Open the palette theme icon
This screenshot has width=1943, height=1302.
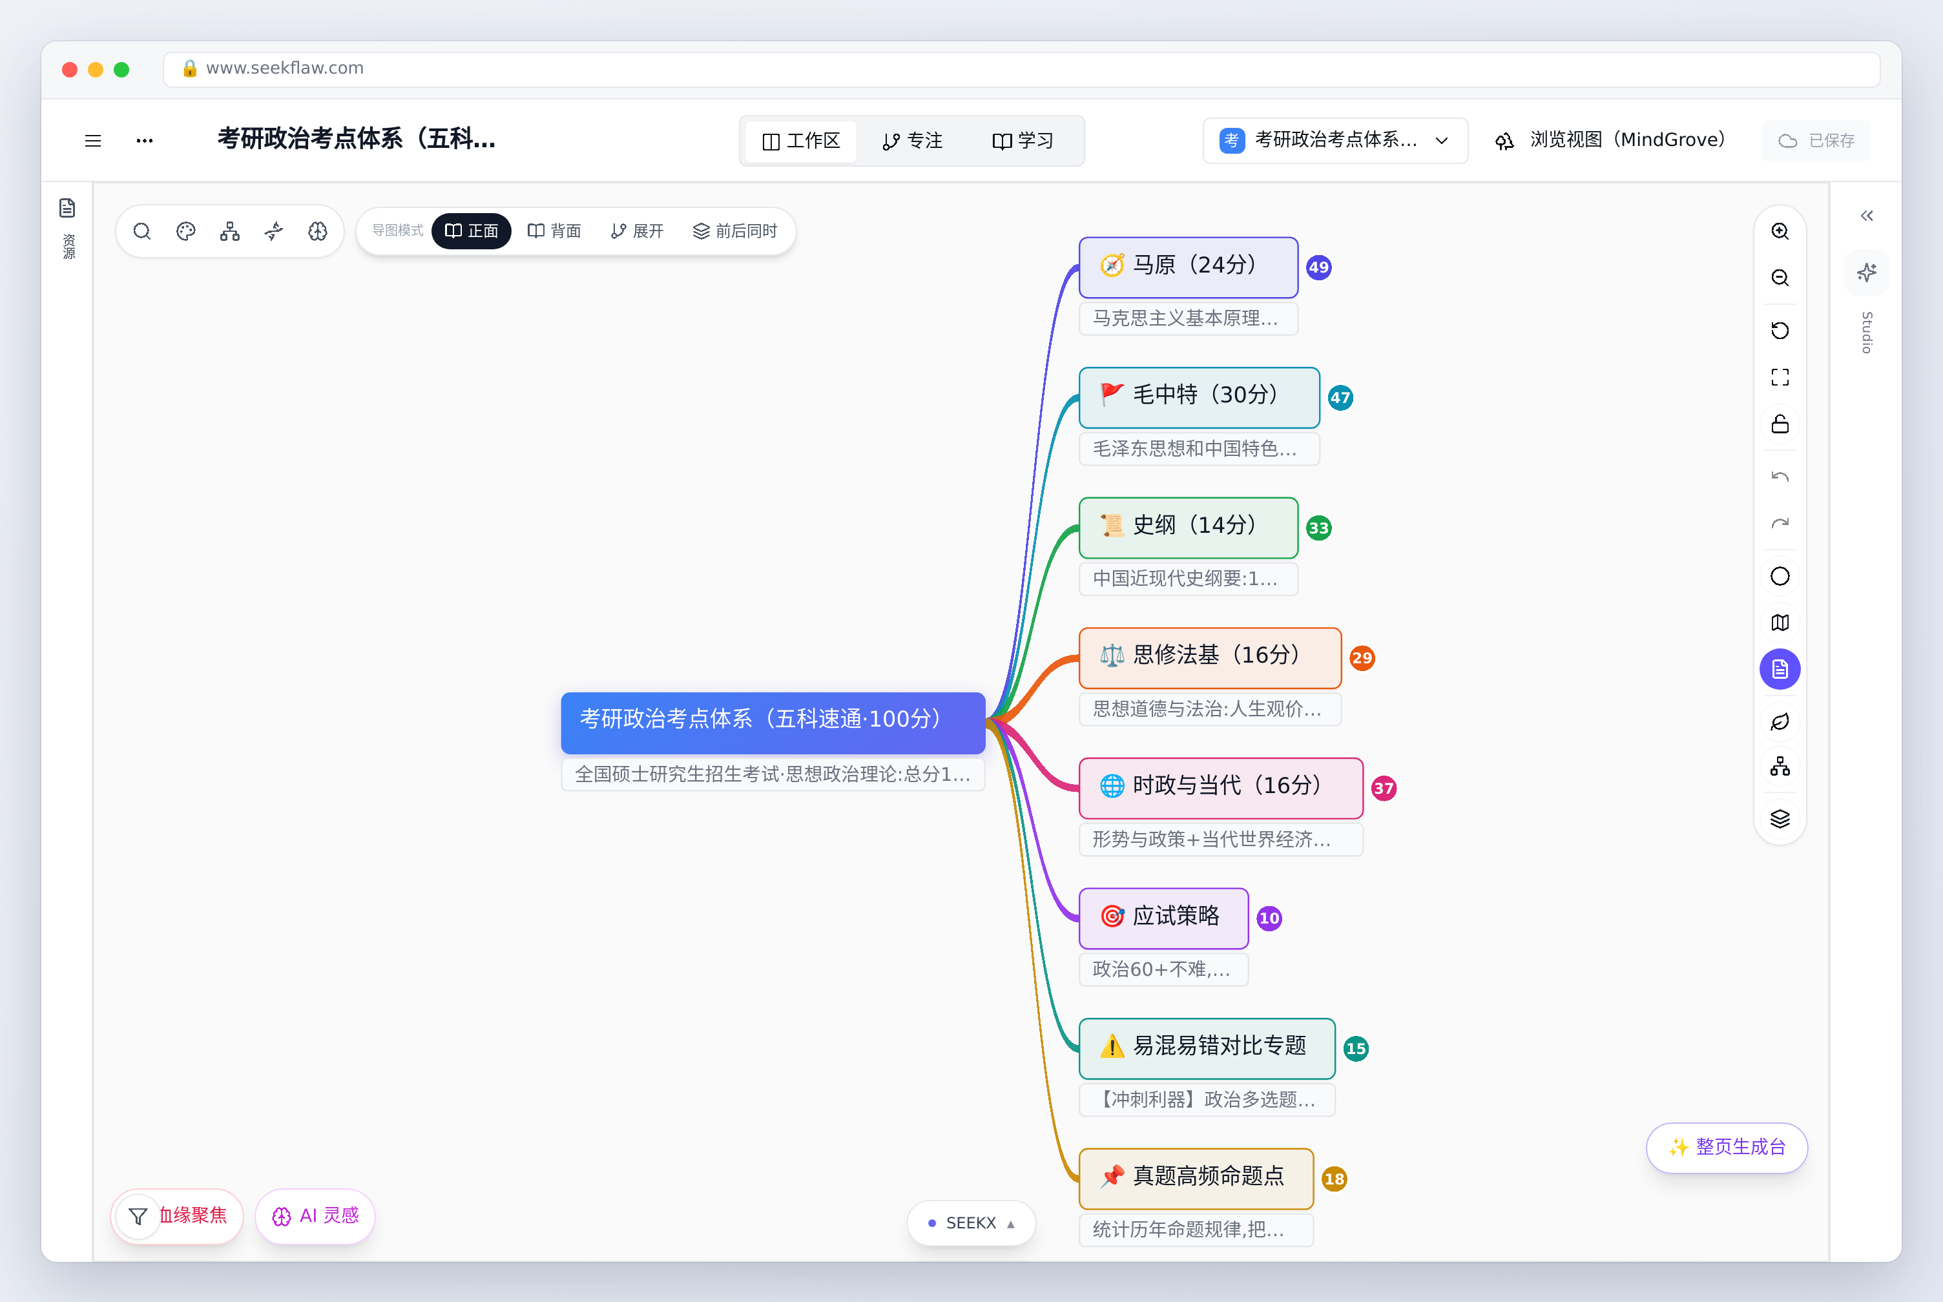pyautogui.click(x=186, y=231)
